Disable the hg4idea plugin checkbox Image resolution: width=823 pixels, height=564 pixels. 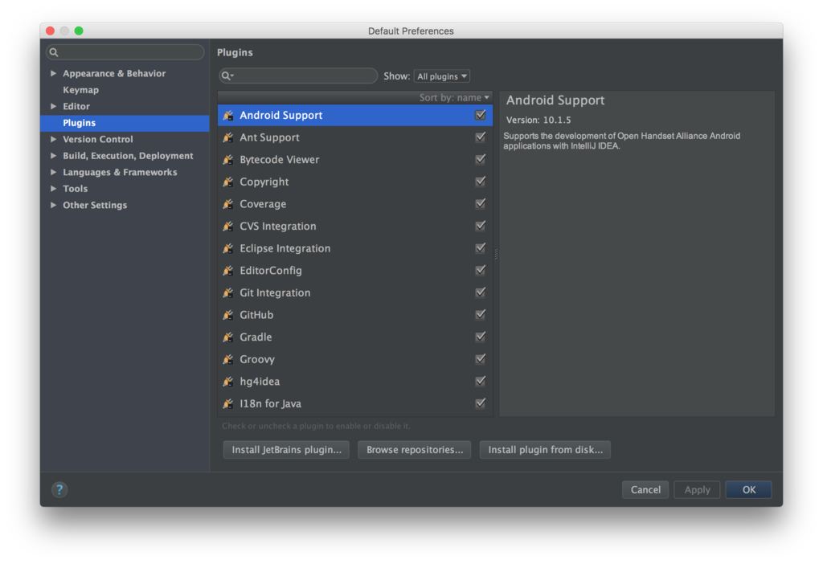(x=481, y=381)
